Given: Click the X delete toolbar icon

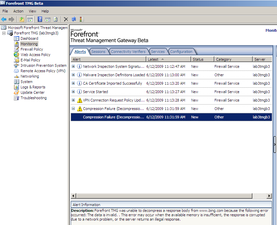Looking at the screenshot, I should pos(66,19).
